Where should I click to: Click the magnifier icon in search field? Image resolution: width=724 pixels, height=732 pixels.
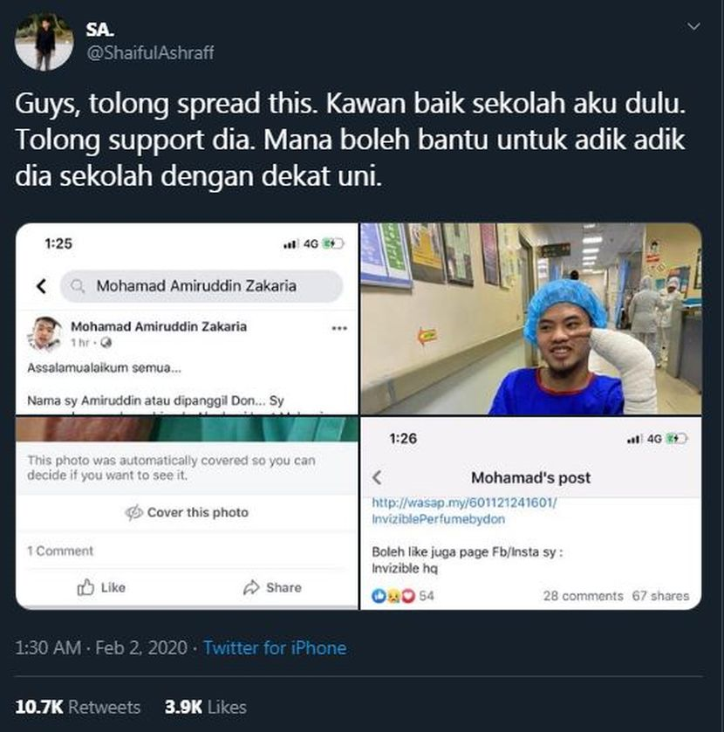click(x=78, y=285)
